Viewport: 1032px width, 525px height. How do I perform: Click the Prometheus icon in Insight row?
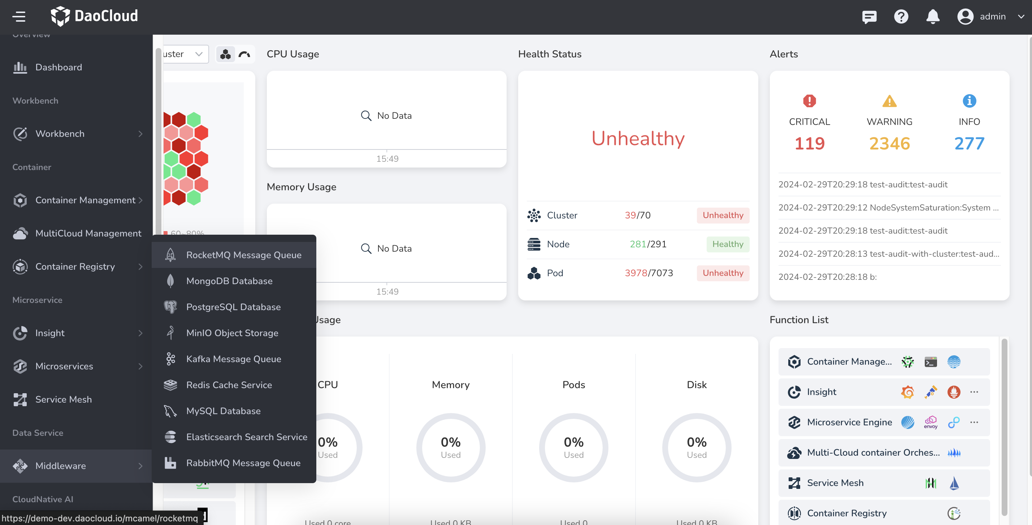tap(954, 392)
